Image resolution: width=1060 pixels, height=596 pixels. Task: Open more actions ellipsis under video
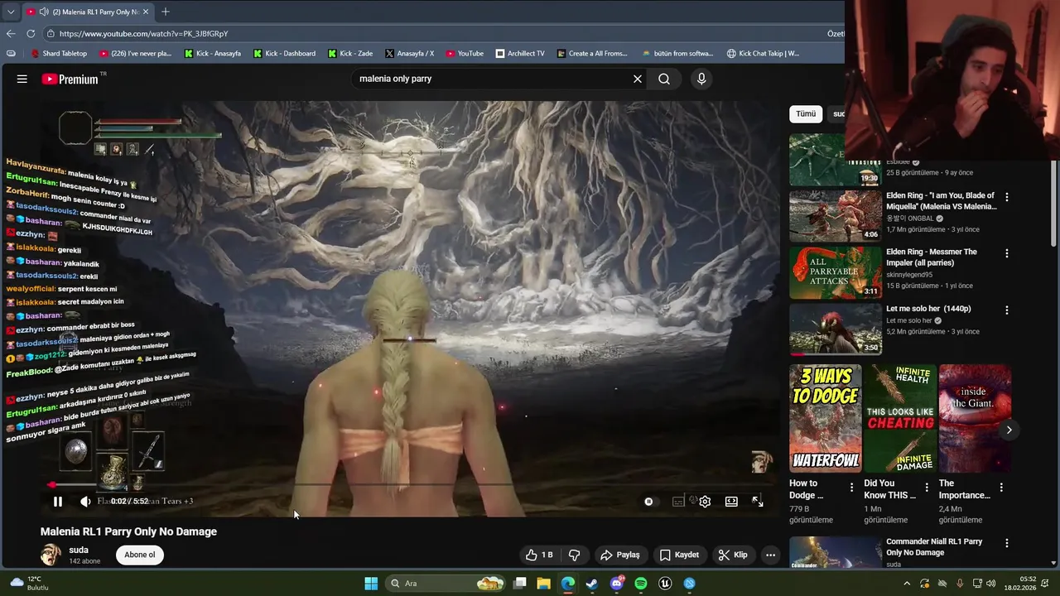770,555
